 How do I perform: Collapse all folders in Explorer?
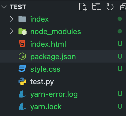123,7
